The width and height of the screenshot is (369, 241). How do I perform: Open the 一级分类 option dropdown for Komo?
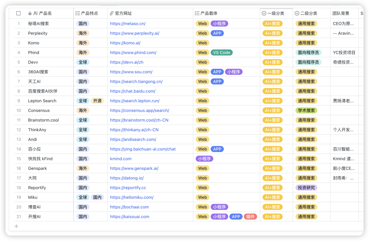[272, 43]
